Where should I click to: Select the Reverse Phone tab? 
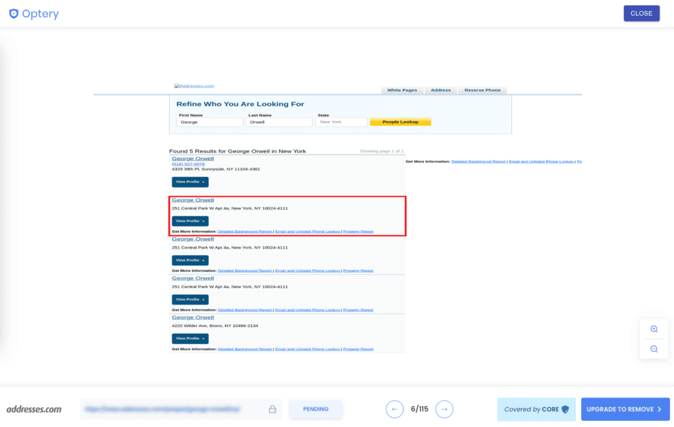482,90
